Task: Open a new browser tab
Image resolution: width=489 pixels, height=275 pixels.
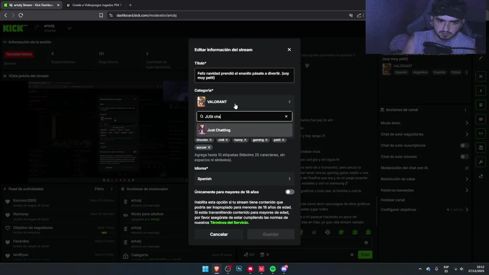Action: pos(130,5)
